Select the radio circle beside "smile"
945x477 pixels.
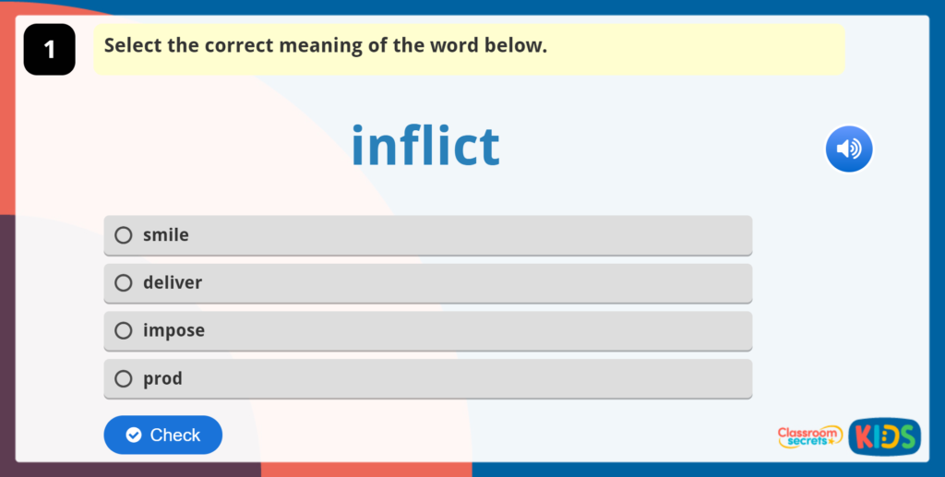(124, 235)
